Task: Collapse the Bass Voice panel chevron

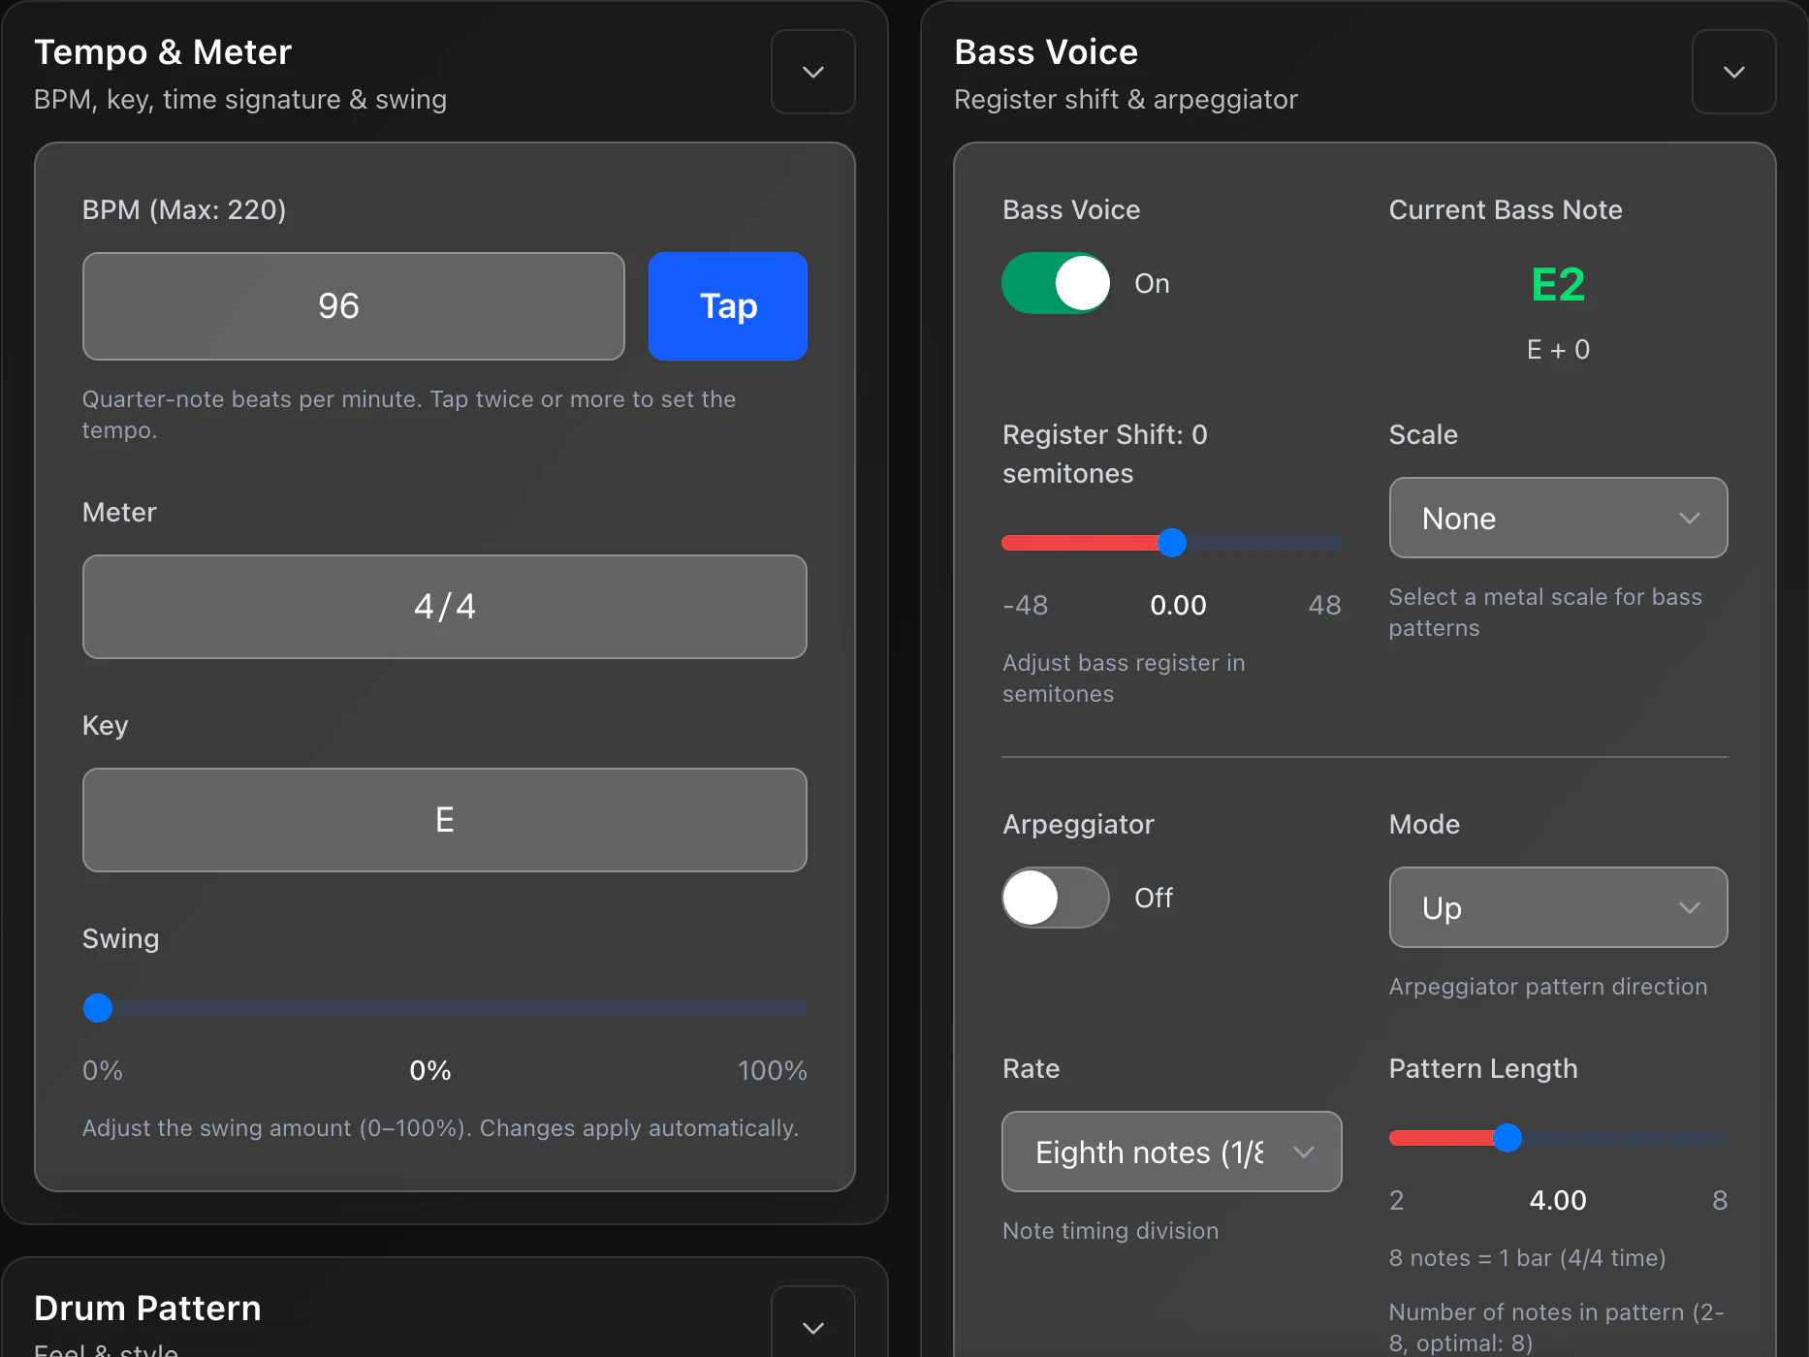Action: (x=1733, y=72)
